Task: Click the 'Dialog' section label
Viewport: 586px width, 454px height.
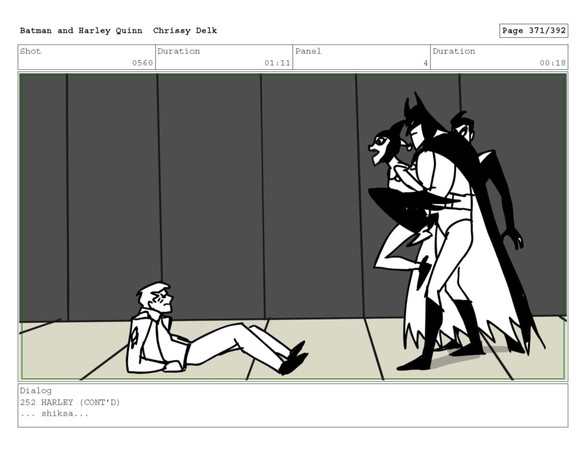Action: click(x=35, y=391)
